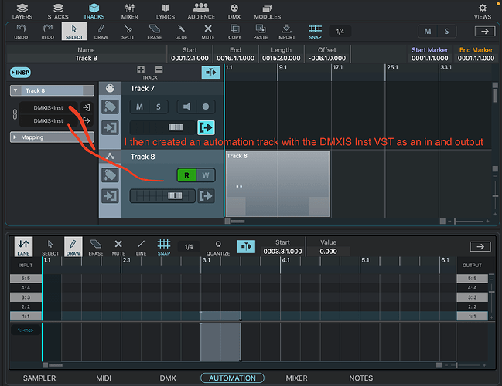Toggle the input-output link chain icon
This screenshot has height=386, width=502.
(x=15, y=114)
